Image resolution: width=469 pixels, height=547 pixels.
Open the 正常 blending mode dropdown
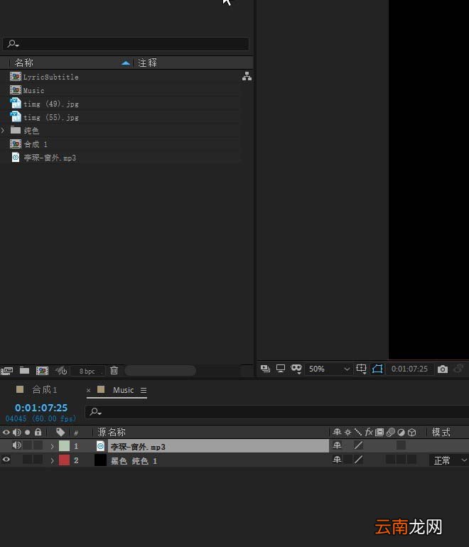pyautogui.click(x=449, y=460)
